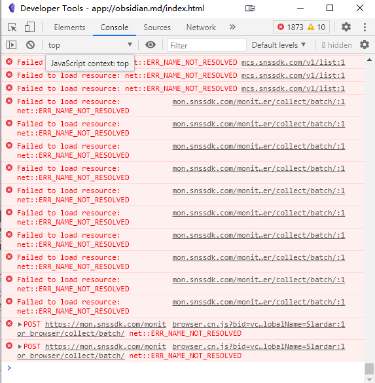Screen dimensions: 375x383
Task: Open the JavaScript context top dropdown
Action: click(x=90, y=45)
